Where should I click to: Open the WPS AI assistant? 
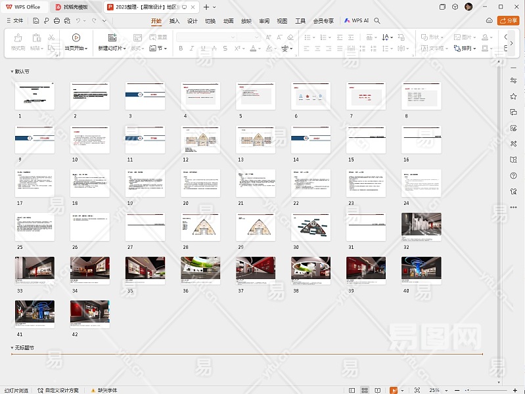point(357,21)
